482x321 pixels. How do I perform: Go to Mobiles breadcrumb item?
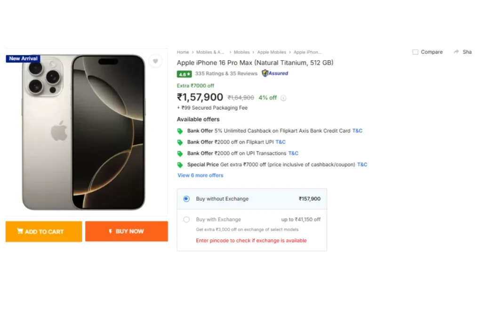point(241,52)
